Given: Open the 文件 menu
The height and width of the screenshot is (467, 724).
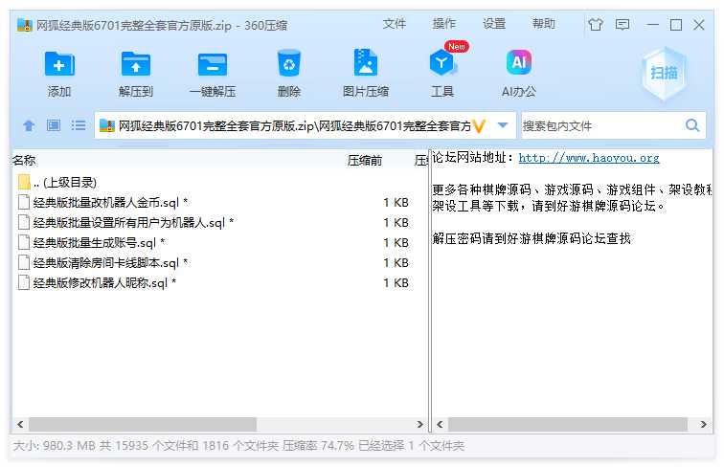Looking at the screenshot, I should (394, 24).
